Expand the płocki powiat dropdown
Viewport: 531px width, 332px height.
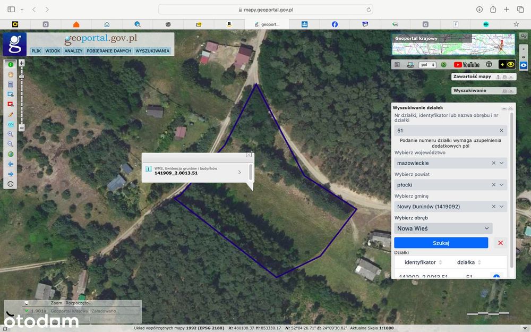[x=502, y=185]
